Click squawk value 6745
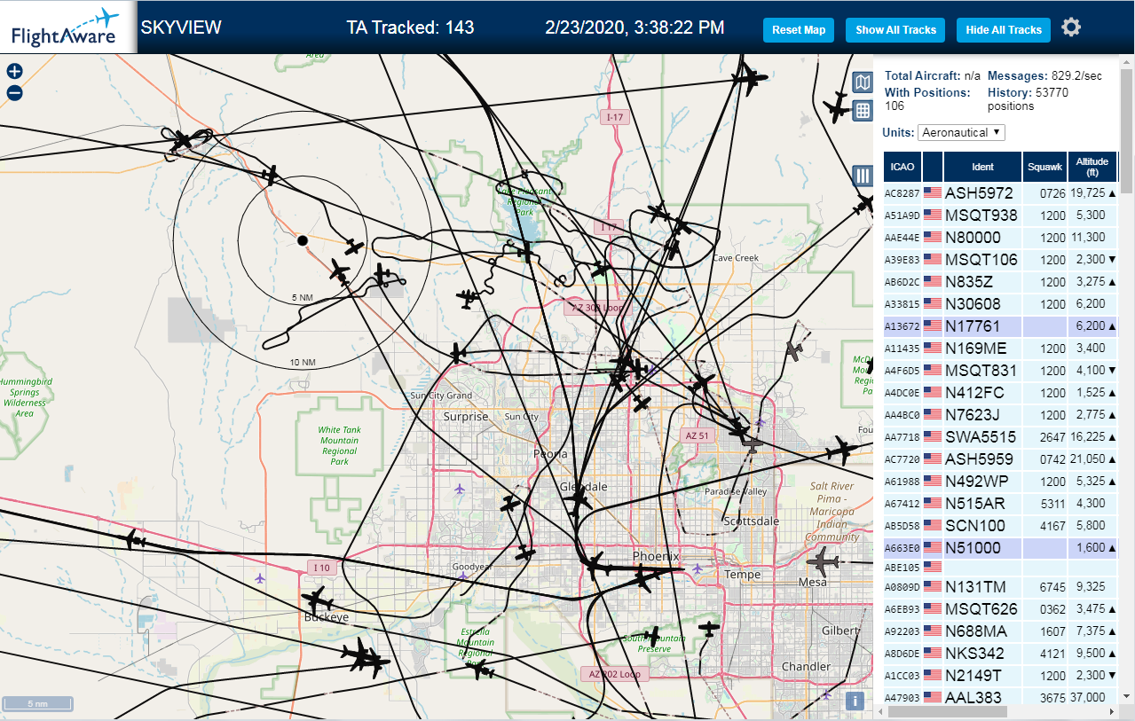This screenshot has width=1135, height=721. tap(1052, 587)
